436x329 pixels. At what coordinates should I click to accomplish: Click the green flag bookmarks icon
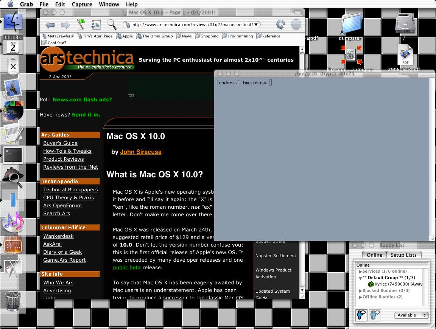point(81,25)
